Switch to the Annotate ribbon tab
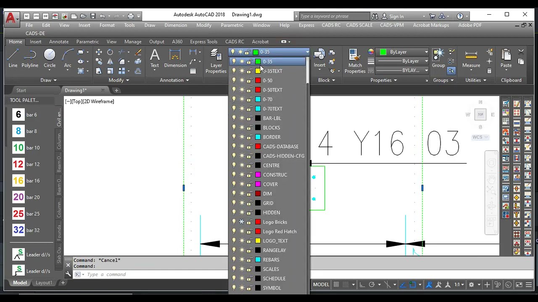 click(59, 42)
